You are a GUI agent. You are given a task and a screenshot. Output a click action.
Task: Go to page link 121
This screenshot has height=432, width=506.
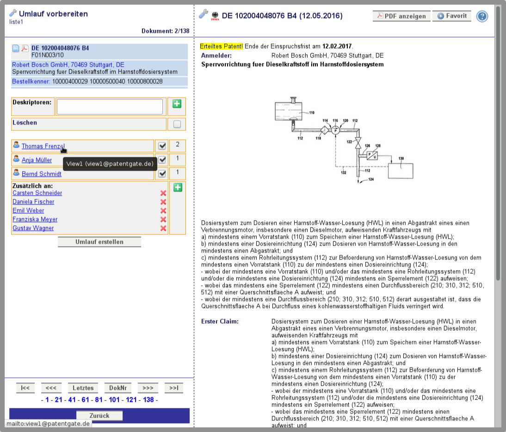click(x=131, y=400)
